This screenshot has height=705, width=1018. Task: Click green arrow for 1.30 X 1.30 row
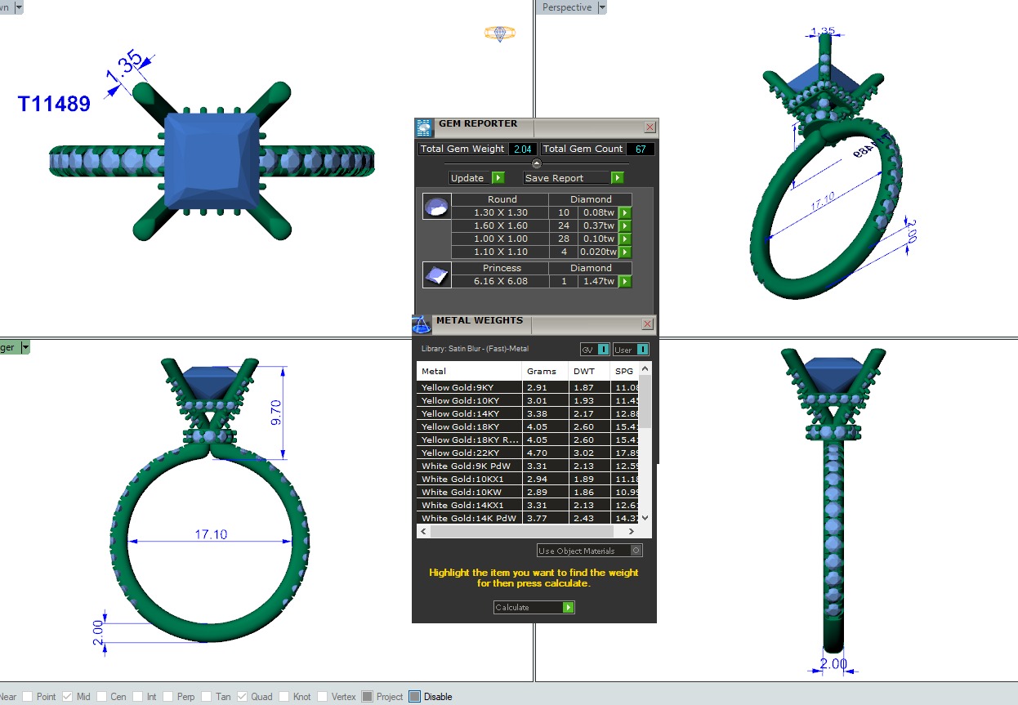click(625, 213)
